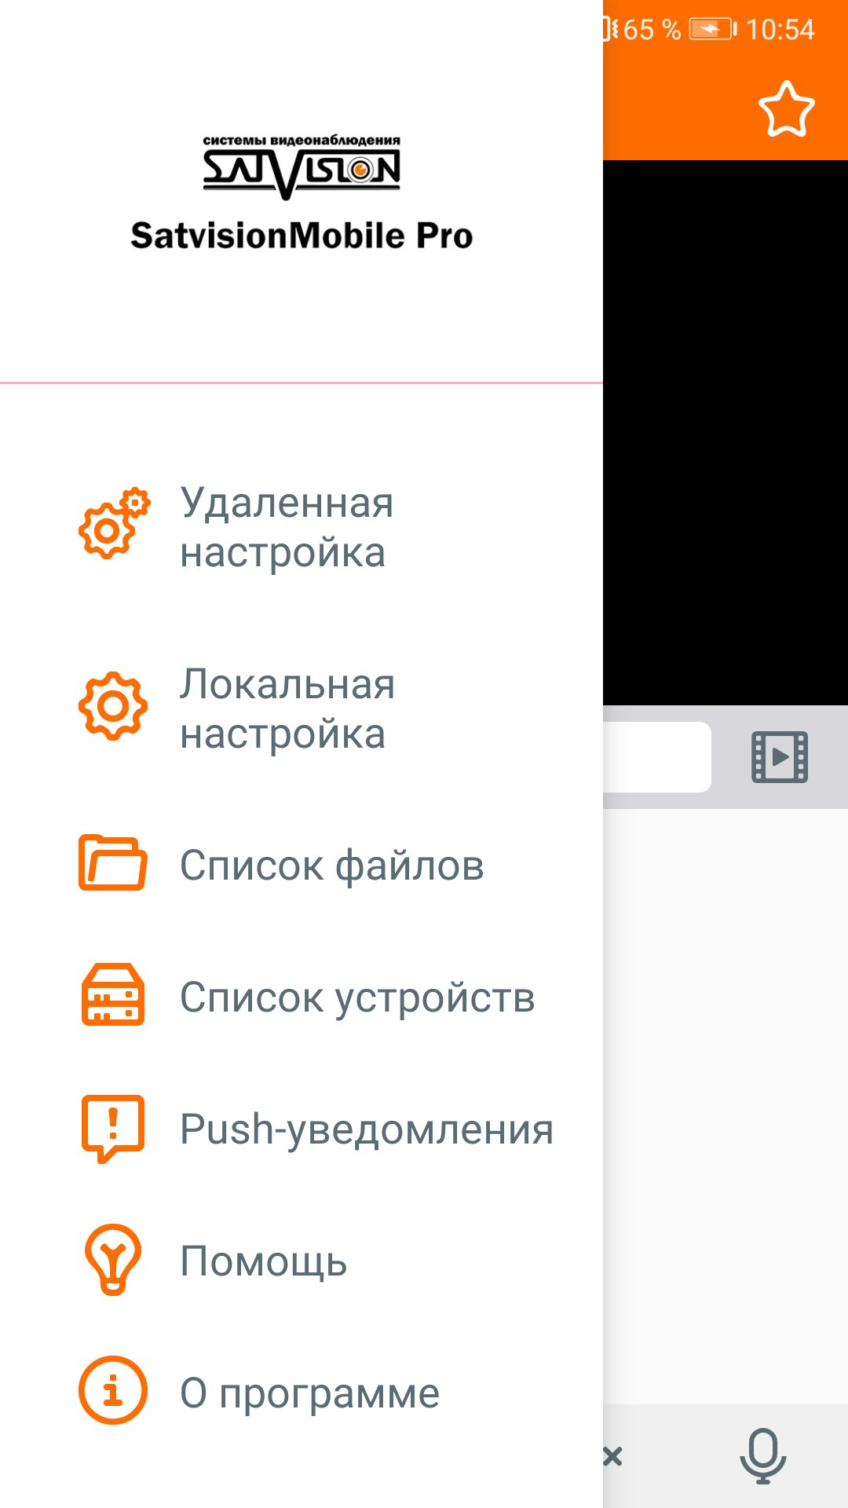This screenshot has height=1508, width=848.
Task: Select the Помощь text label
Action: (264, 1261)
